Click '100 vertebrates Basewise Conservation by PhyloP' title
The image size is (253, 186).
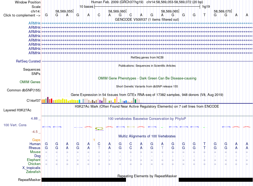pyautogui.click(x=147, y=119)
